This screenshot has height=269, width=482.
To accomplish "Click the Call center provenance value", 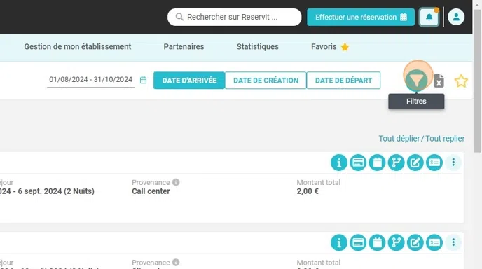I will point(151,191).
